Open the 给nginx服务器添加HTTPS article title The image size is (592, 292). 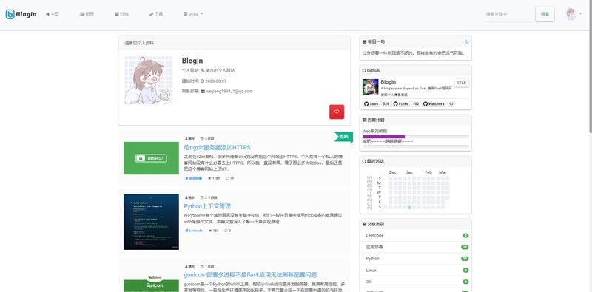pos(217,148)
